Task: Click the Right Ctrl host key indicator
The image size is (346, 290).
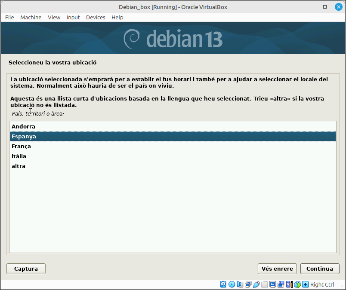Action: 322,284
